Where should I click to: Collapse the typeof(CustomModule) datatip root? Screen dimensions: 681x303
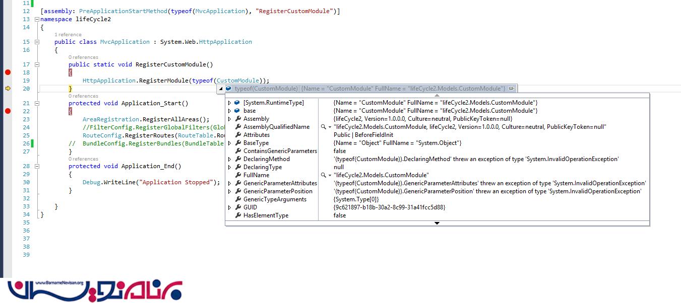tap(221, 89)
